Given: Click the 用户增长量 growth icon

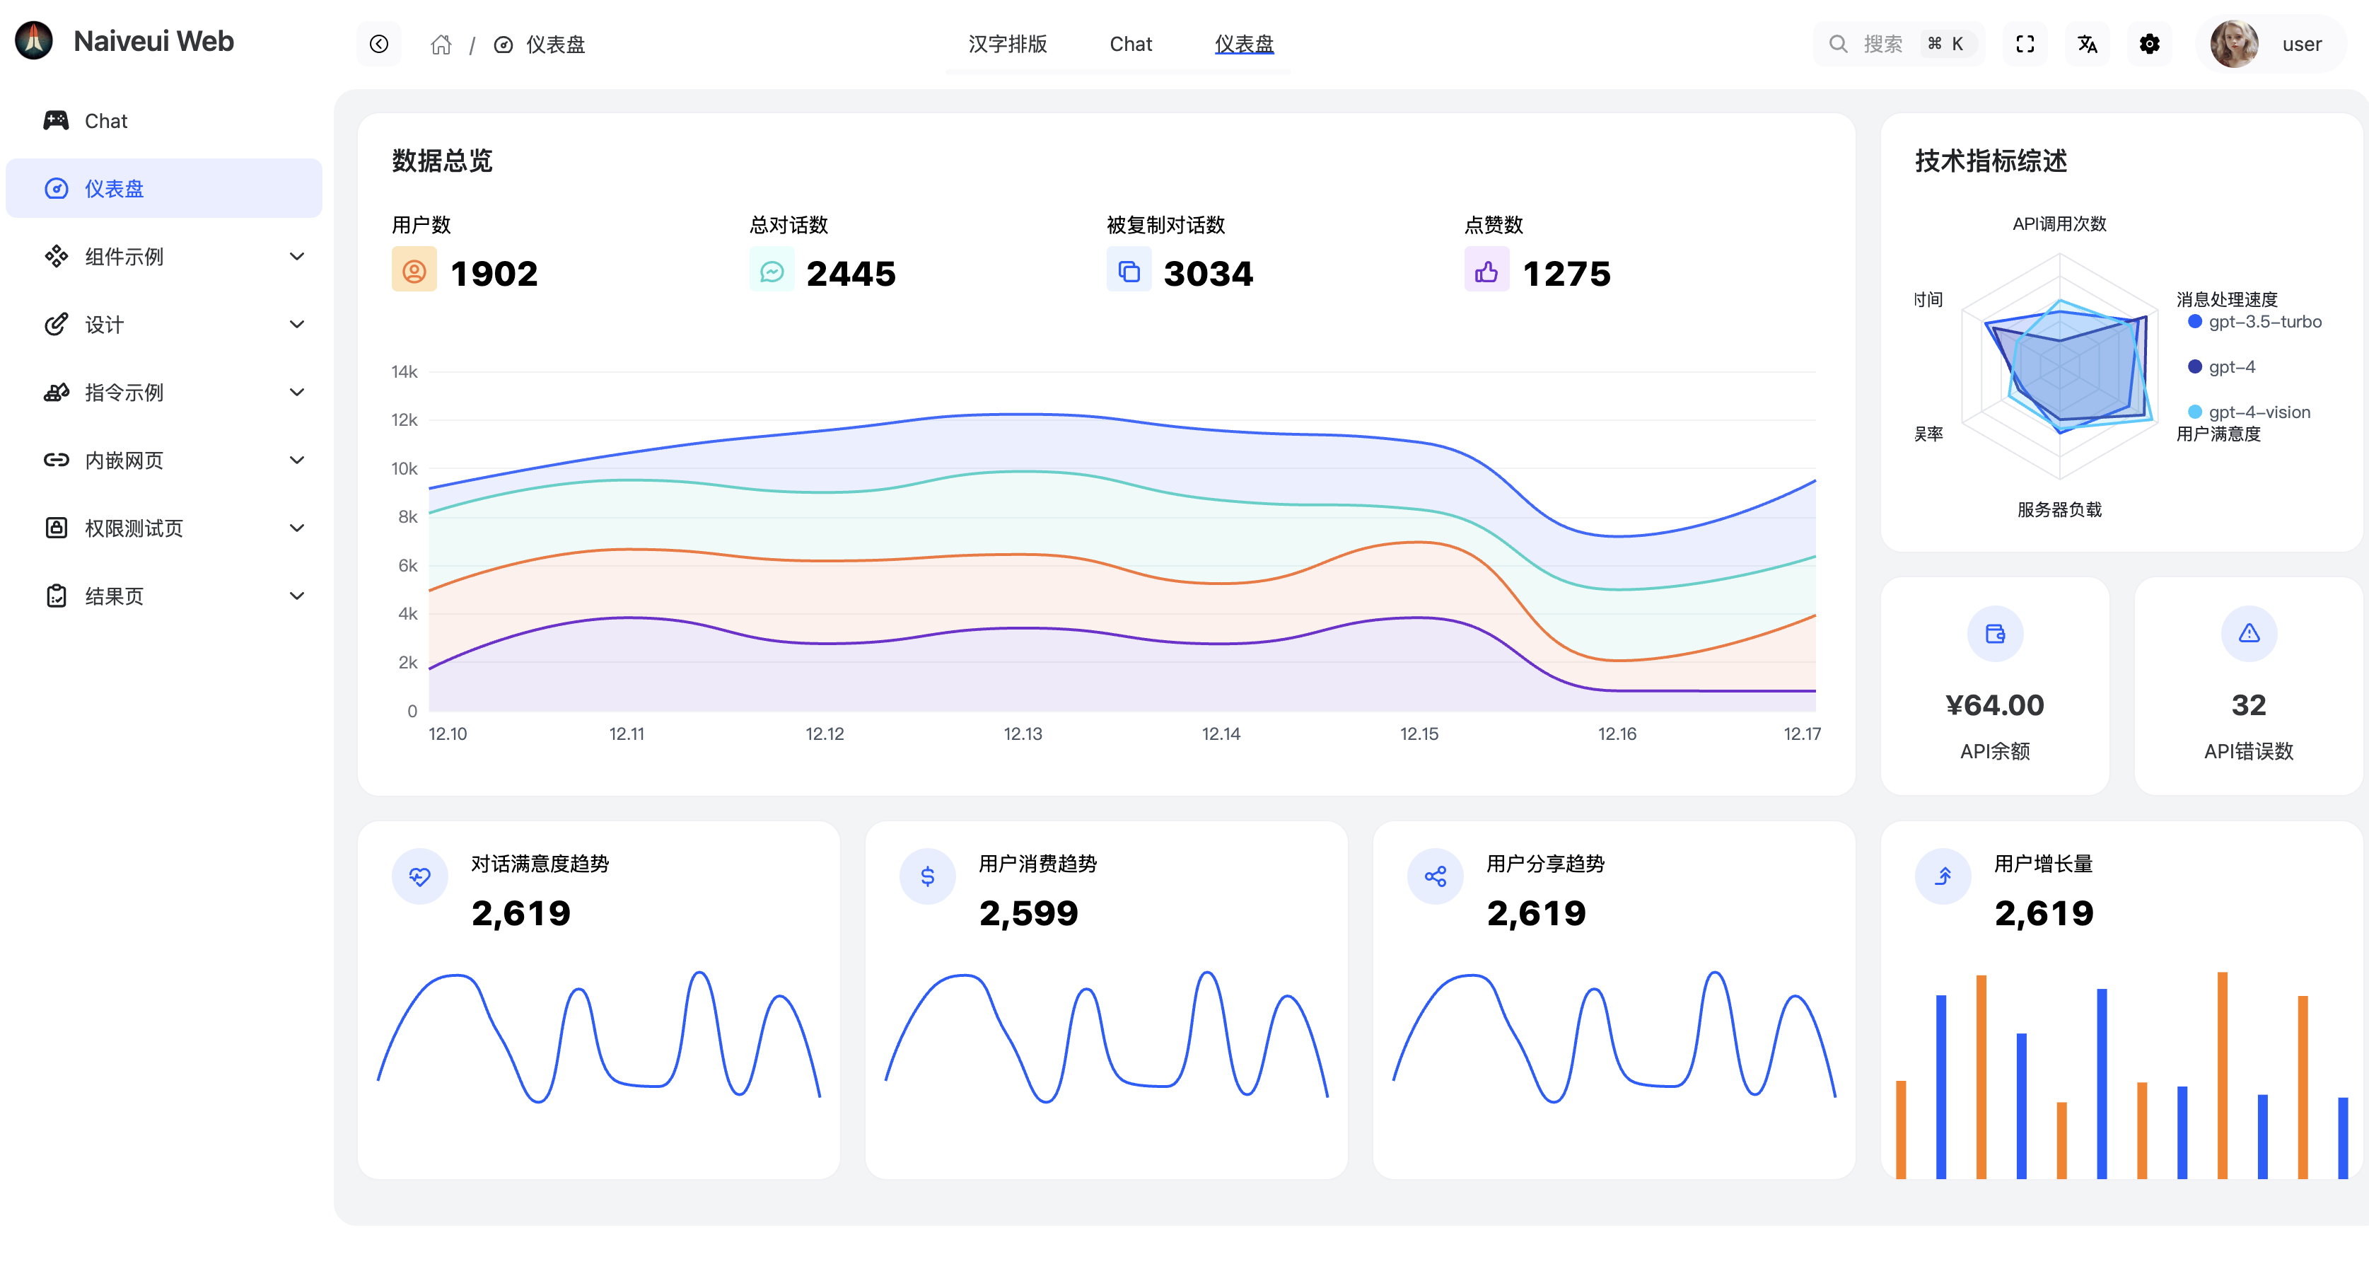Looking at the screenshot, I should pyautogui.click(x=1943, y=876).
